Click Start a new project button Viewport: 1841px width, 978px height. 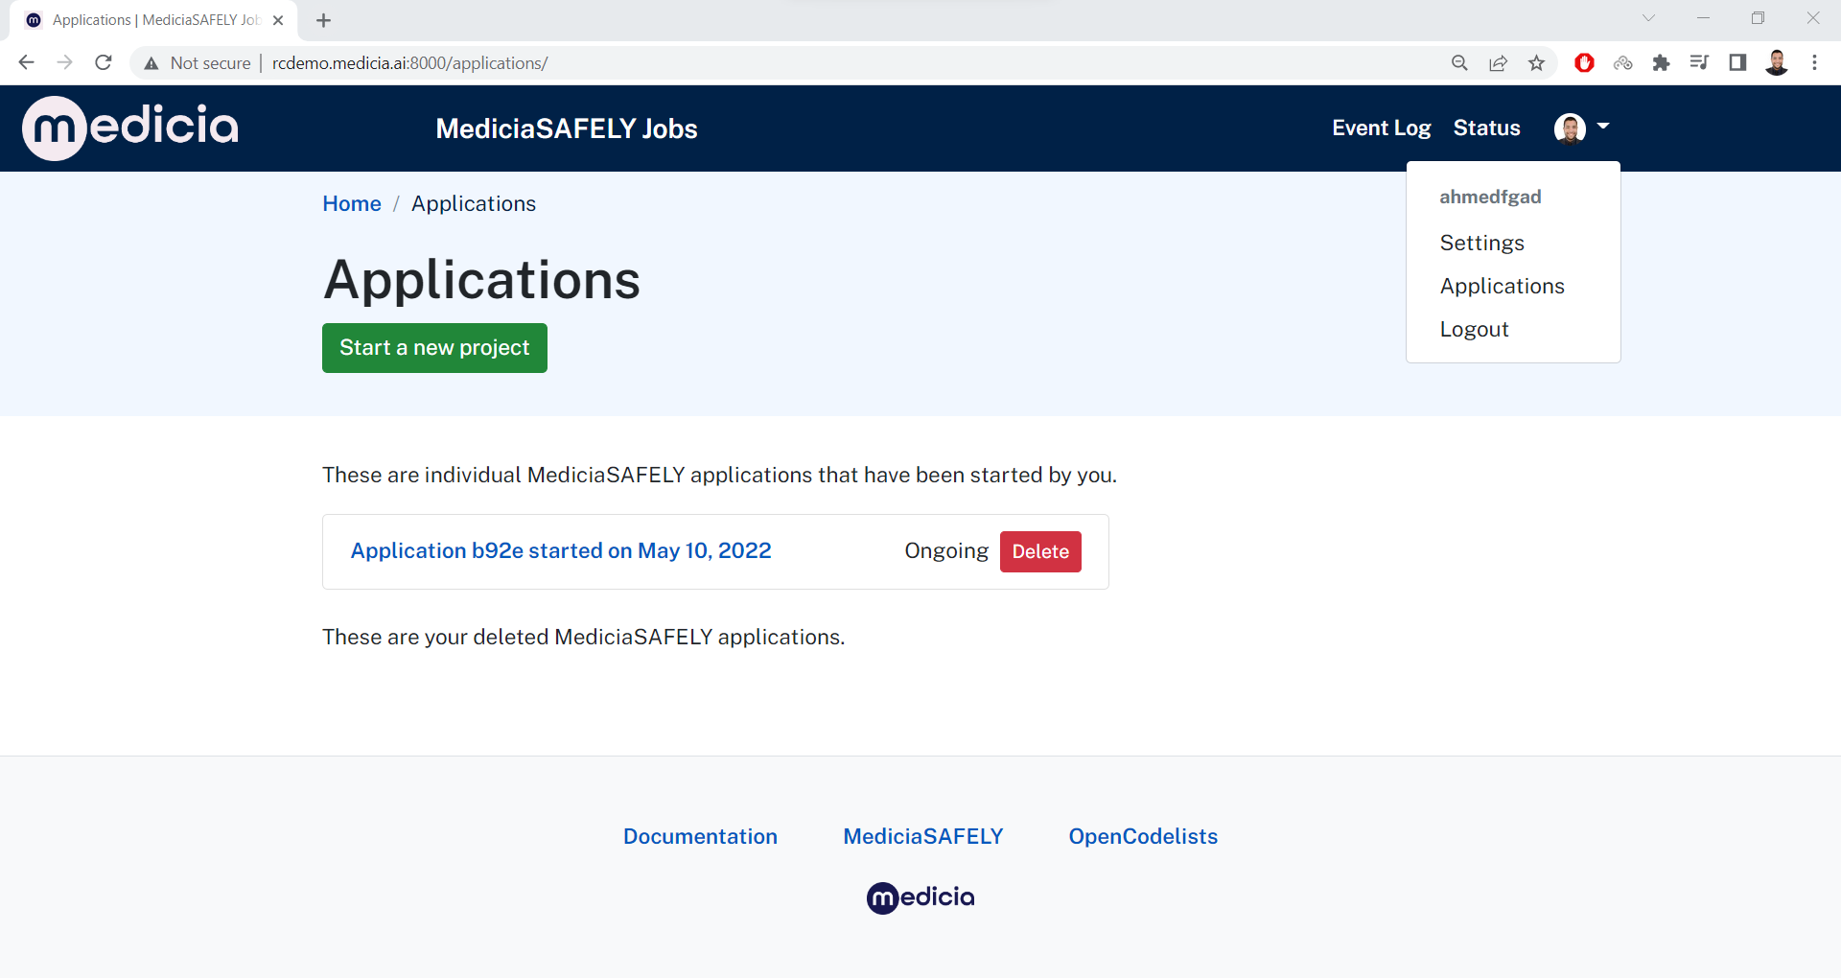[x=434, y=348]
